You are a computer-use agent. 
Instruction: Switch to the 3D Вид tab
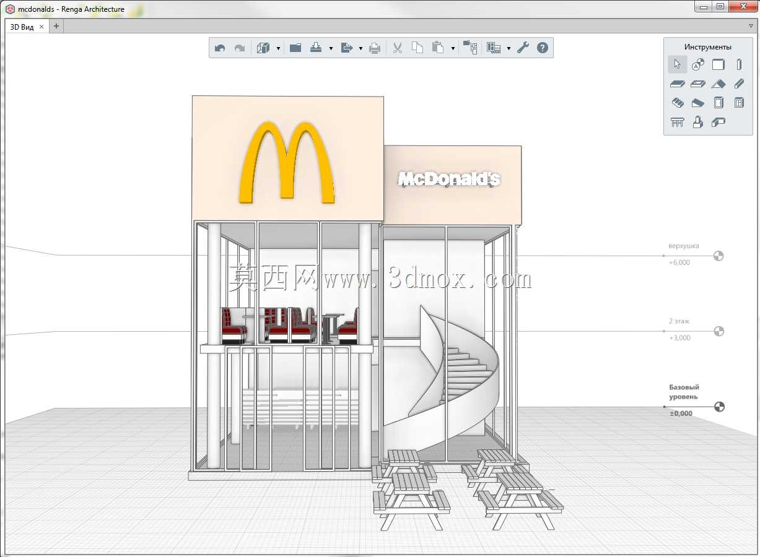pos(22,27)
